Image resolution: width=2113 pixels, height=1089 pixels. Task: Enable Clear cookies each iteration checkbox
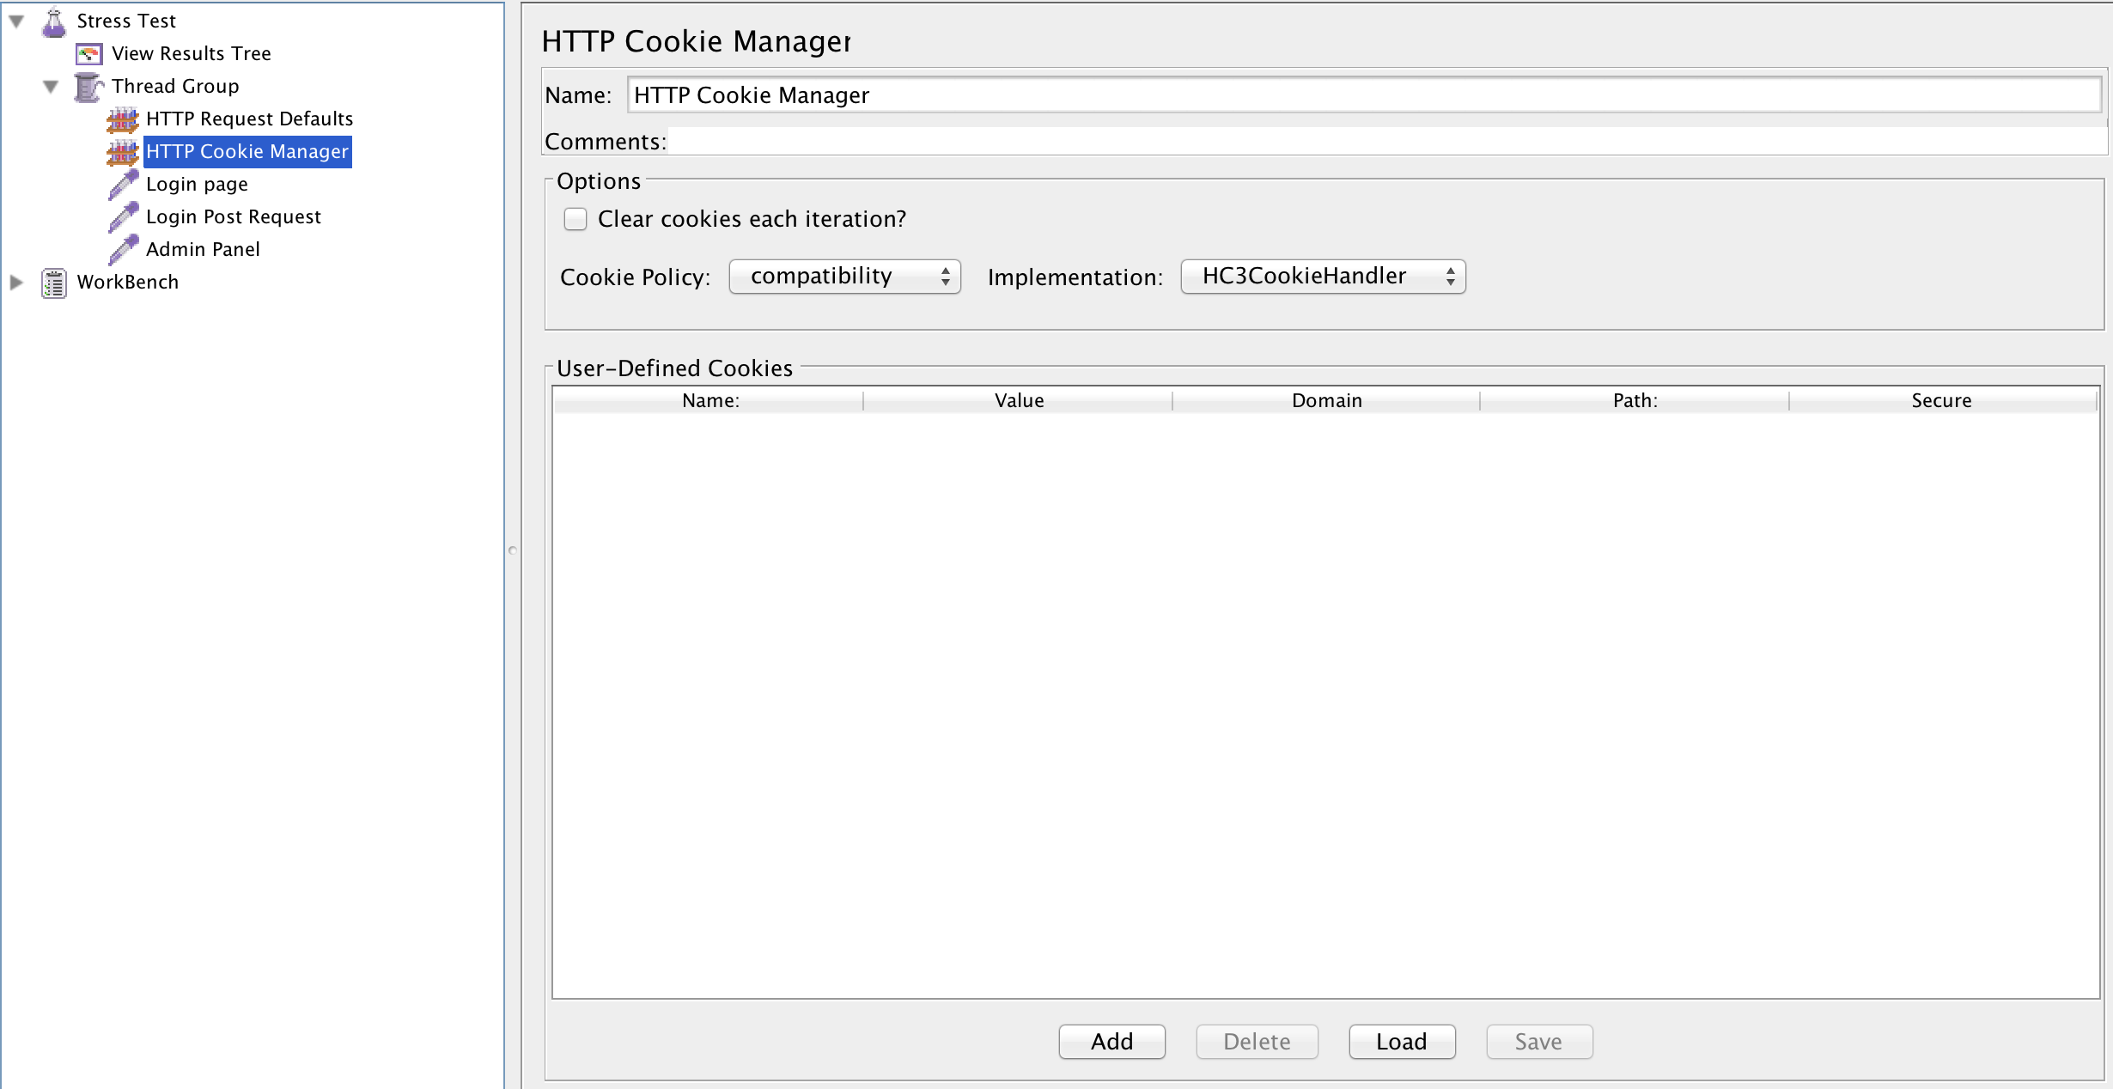click(575, 219)
